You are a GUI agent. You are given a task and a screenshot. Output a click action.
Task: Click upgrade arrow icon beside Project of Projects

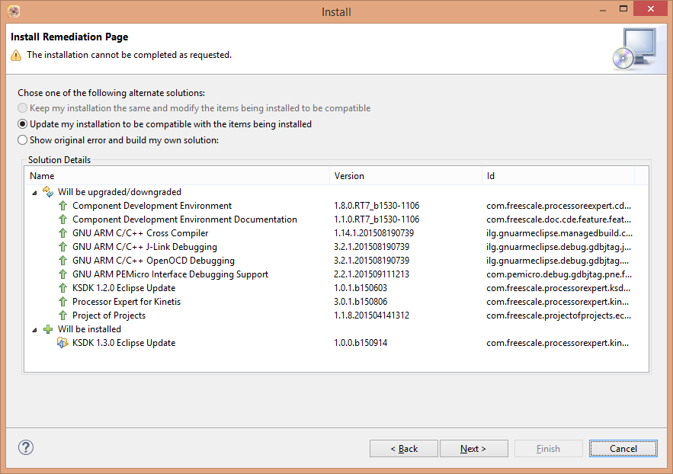(x=63, y=315)
